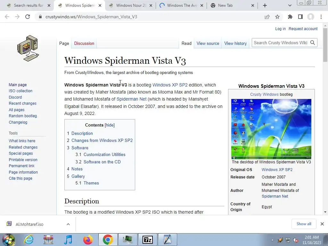Open the Discord sidebar link
Screen dimensions: 328x246
coord(15,97)
